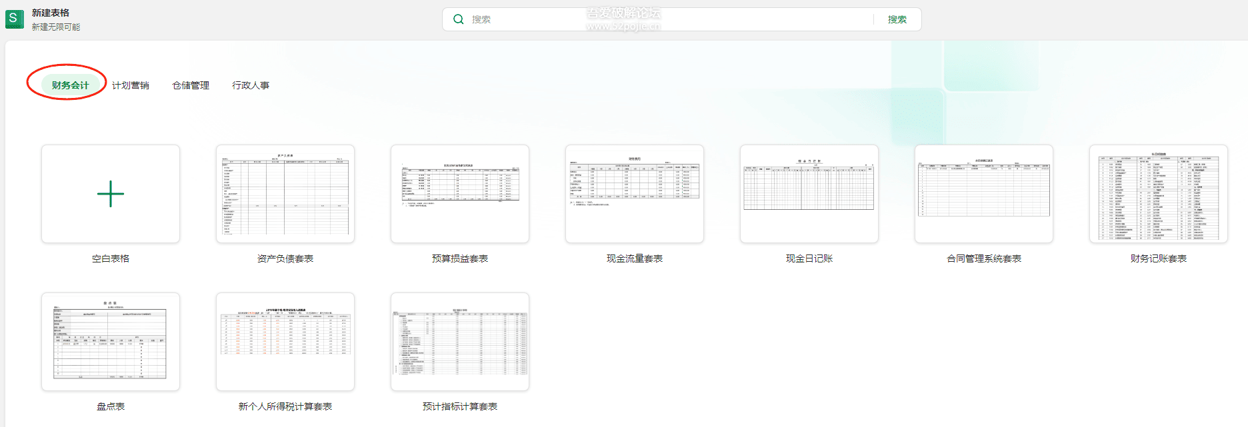1248x427 pixels.
Task: Open the 新个人所得税计算套表 template preview
Action: point(285,342)
